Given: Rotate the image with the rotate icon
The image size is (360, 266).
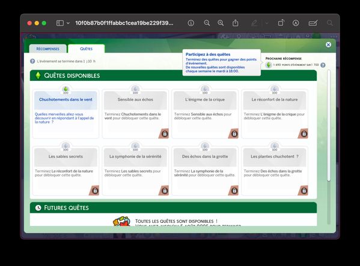Looking at the screenshot, I should coord(281,23).
